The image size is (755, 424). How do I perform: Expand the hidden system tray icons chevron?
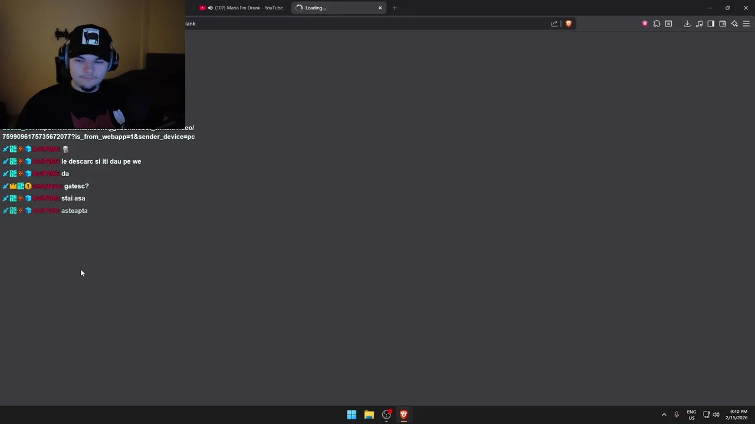(664, 415)
